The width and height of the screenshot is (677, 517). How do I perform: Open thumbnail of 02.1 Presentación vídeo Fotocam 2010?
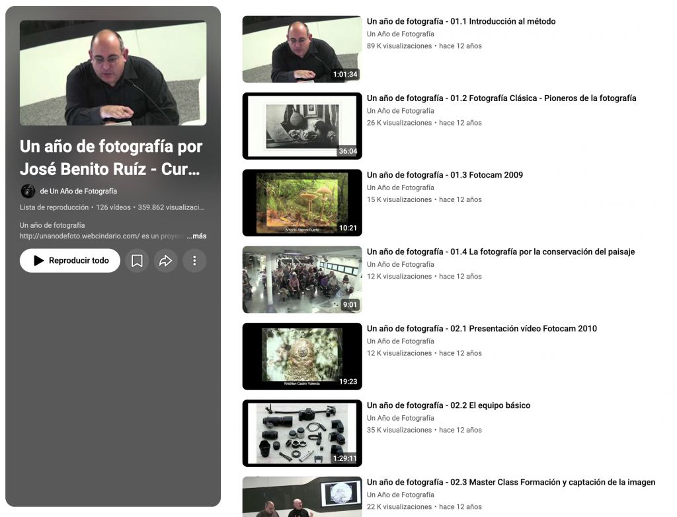click(302, 356)
